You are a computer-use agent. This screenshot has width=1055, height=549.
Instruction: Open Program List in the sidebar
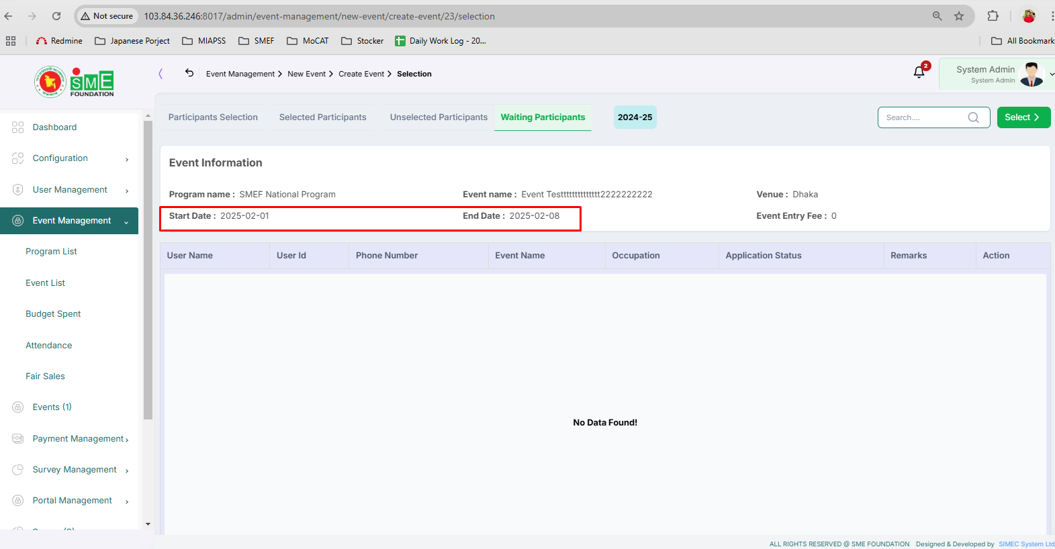coord(51,252)
